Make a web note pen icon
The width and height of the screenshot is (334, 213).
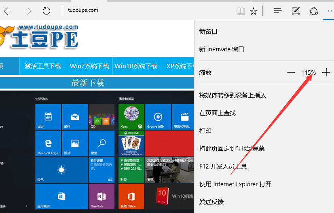point(296,11)
